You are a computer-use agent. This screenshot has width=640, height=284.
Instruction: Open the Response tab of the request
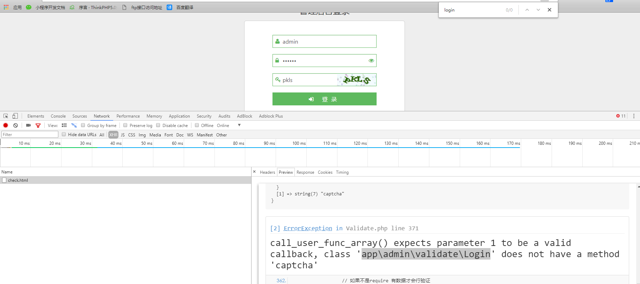[305, 172]
